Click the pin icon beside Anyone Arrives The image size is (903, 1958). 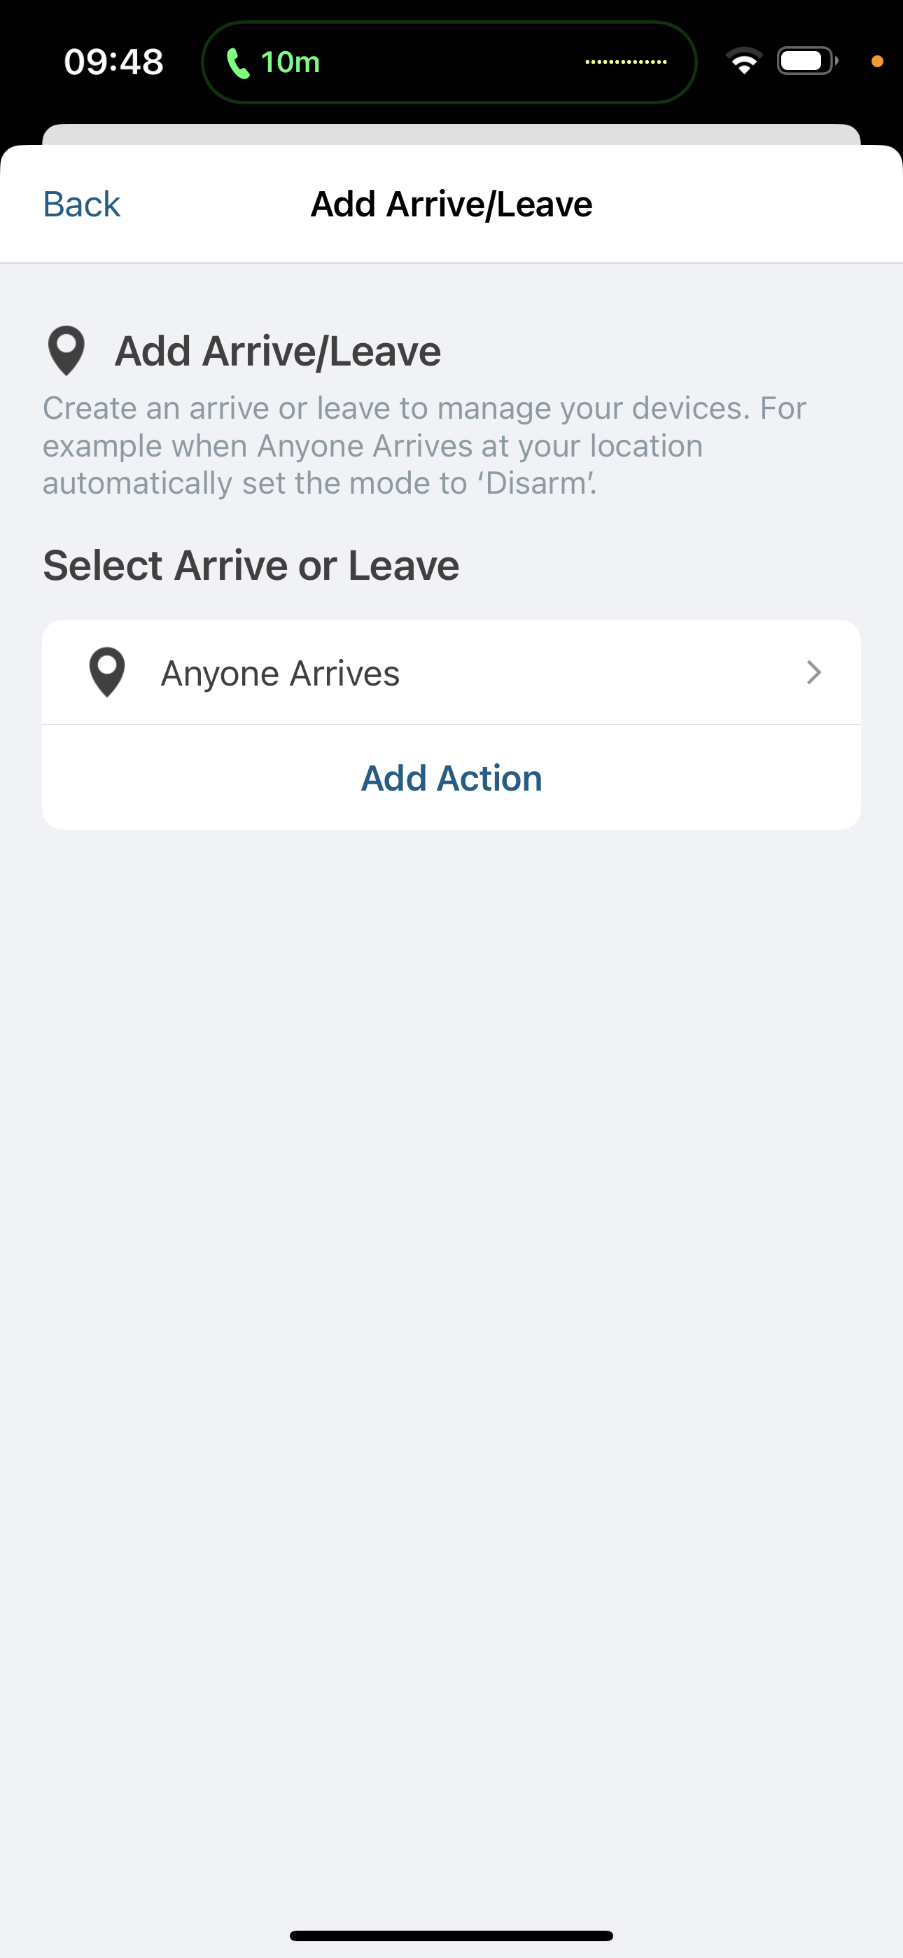pos(107,672)
